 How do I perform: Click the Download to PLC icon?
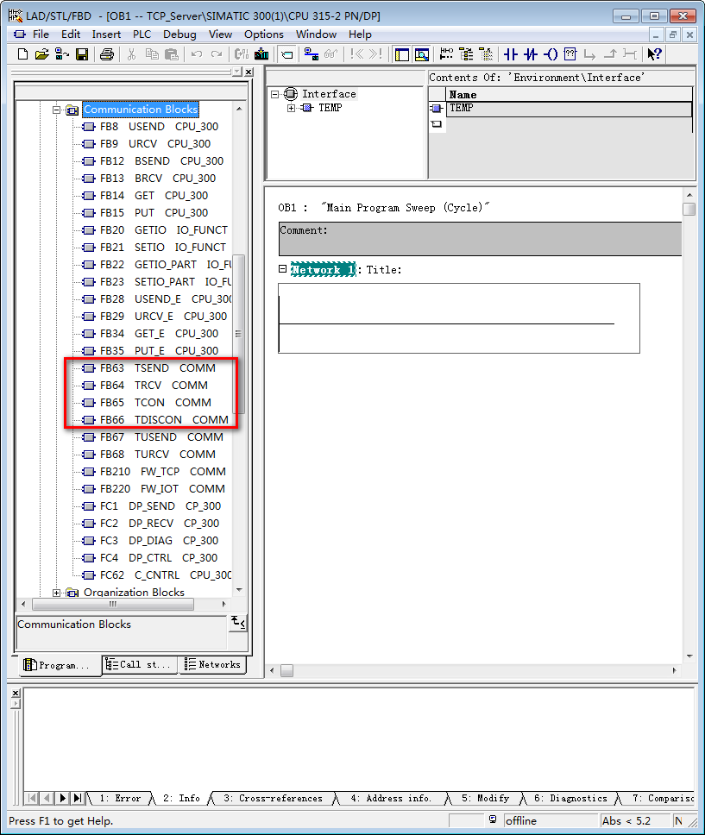261,53
